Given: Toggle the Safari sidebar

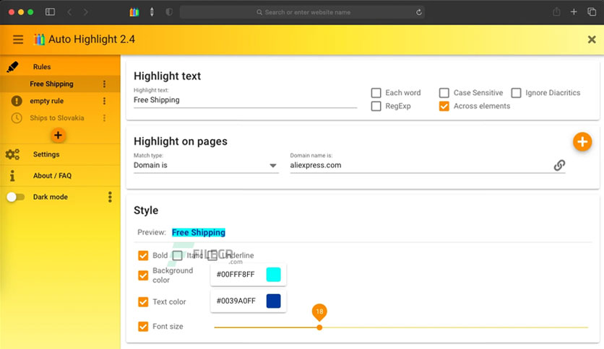Looking at the screenshot, I should pyautogui.click(x=50, y=12).
